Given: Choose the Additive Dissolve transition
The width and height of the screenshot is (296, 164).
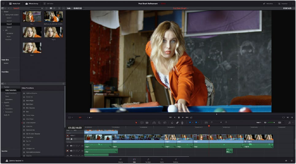Looking at the screenshot, I should click(32, 93).
